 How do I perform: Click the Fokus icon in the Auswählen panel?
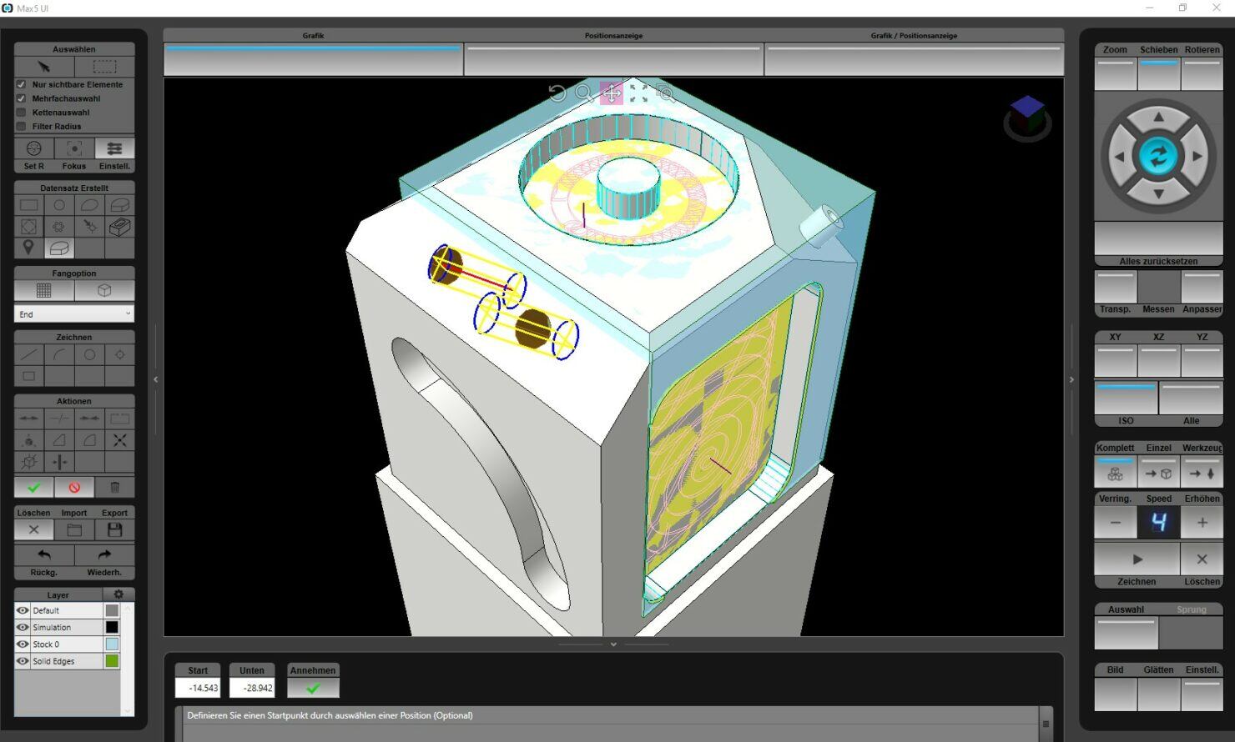tap(73, 148)
